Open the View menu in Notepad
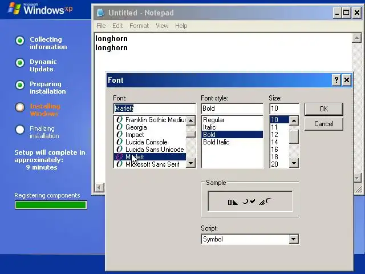This screenshot has width=365, height=274. coord(162,26)
